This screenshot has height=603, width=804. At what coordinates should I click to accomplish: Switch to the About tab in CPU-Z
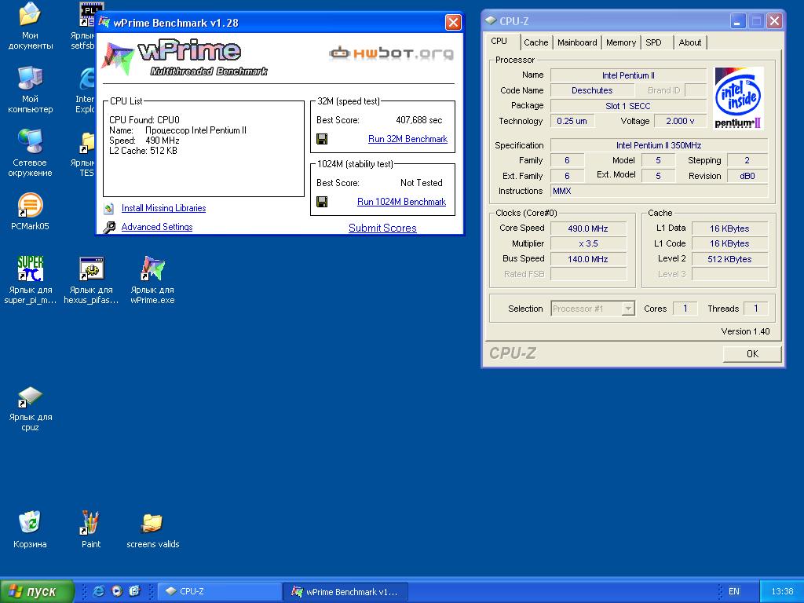[689, 42]
